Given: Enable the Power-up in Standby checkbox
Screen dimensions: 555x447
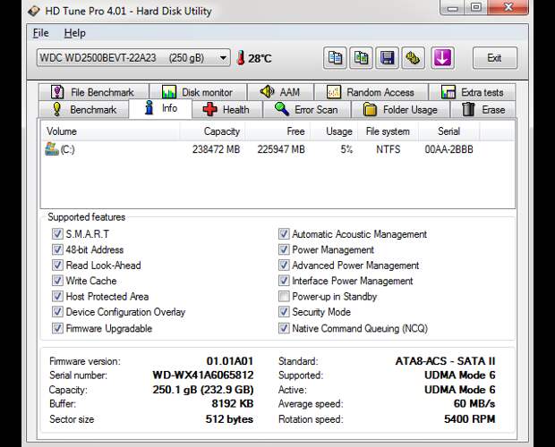Looking at the screenshot, I should click(284, 296).
